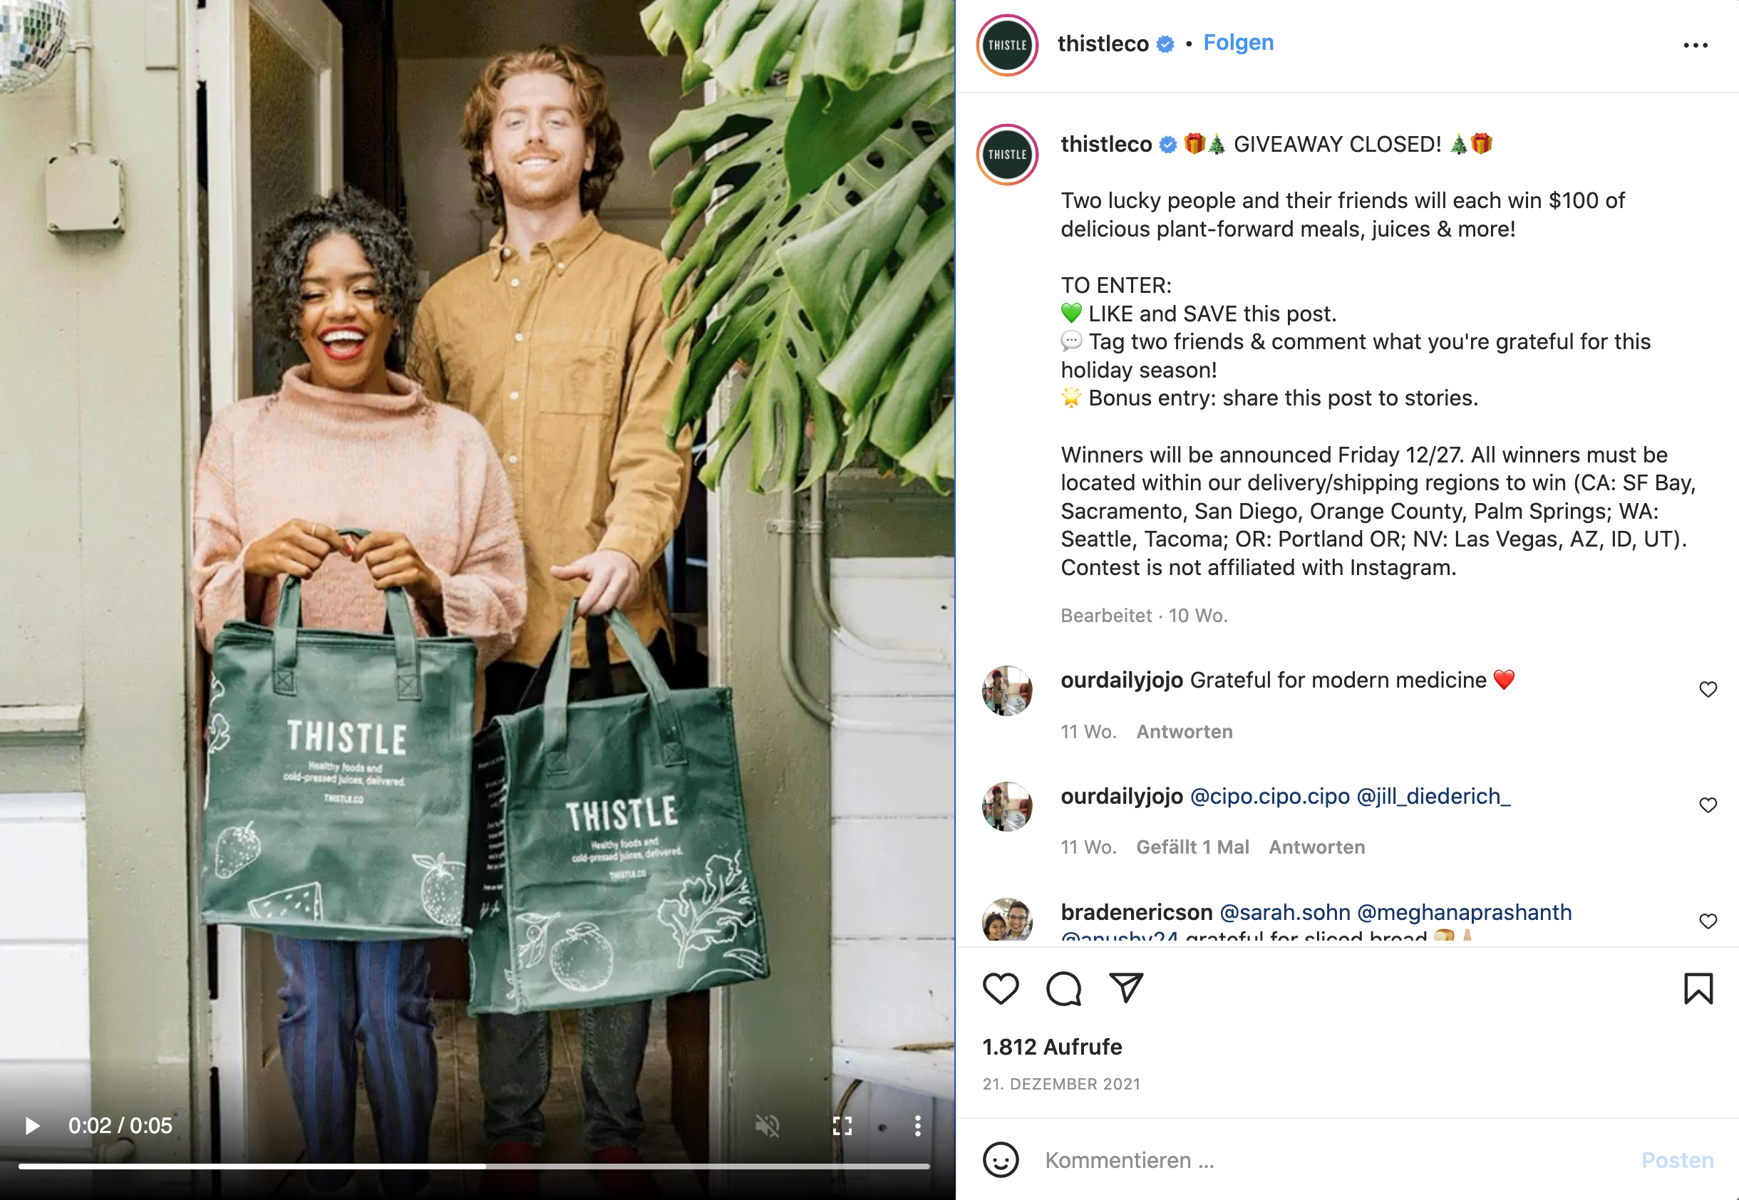Follow thistleco with the Folgen link

coord(1238,43)
